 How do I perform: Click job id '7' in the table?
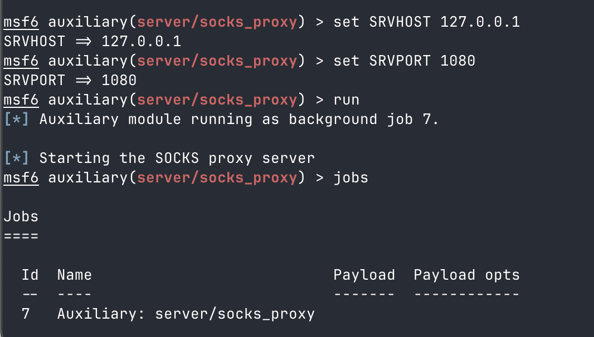click(26, 314)
